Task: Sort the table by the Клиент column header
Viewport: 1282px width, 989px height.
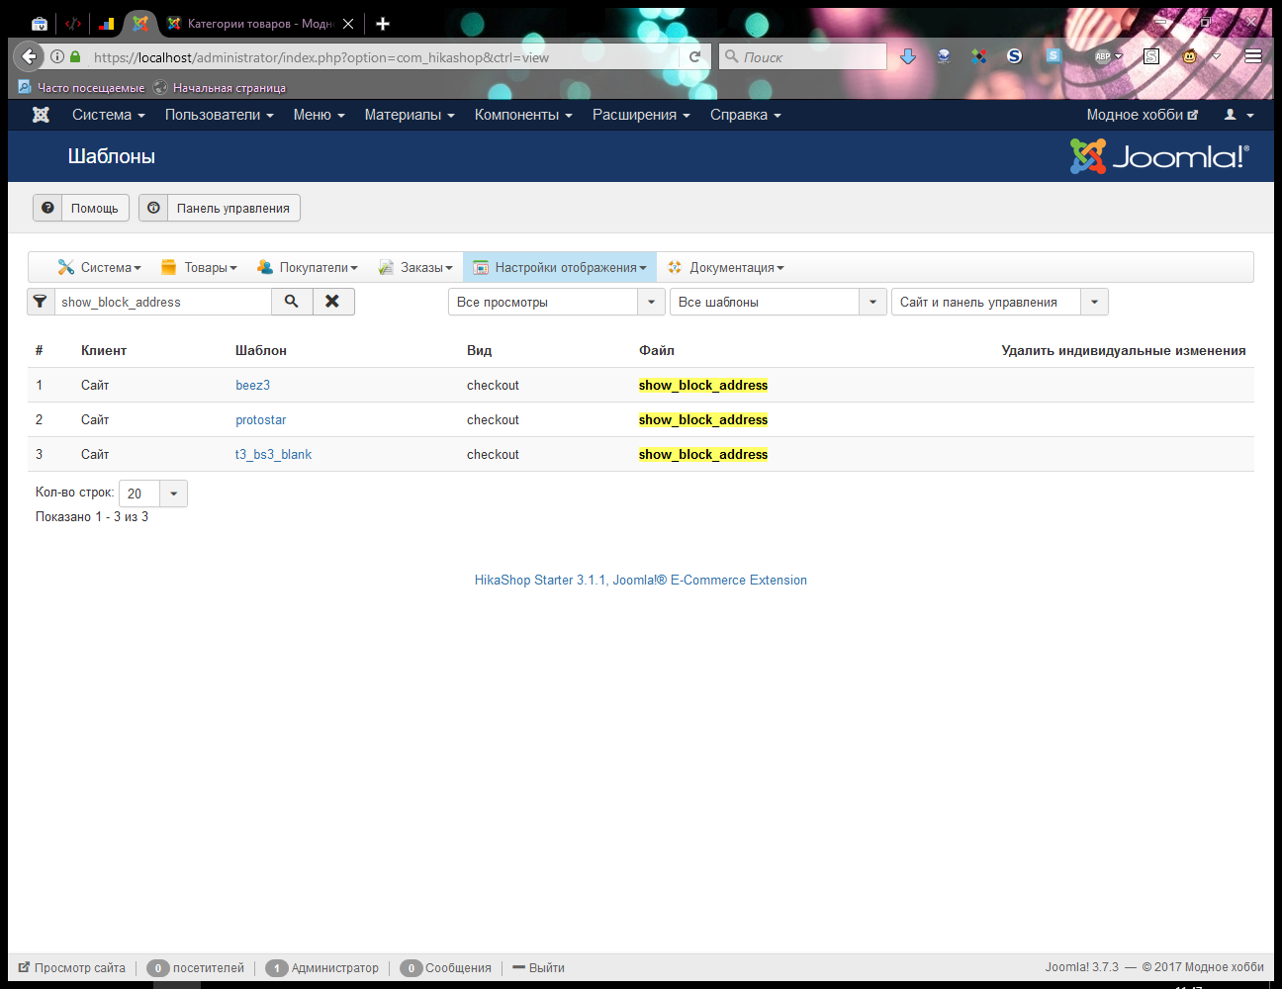Action: [104, 350]
